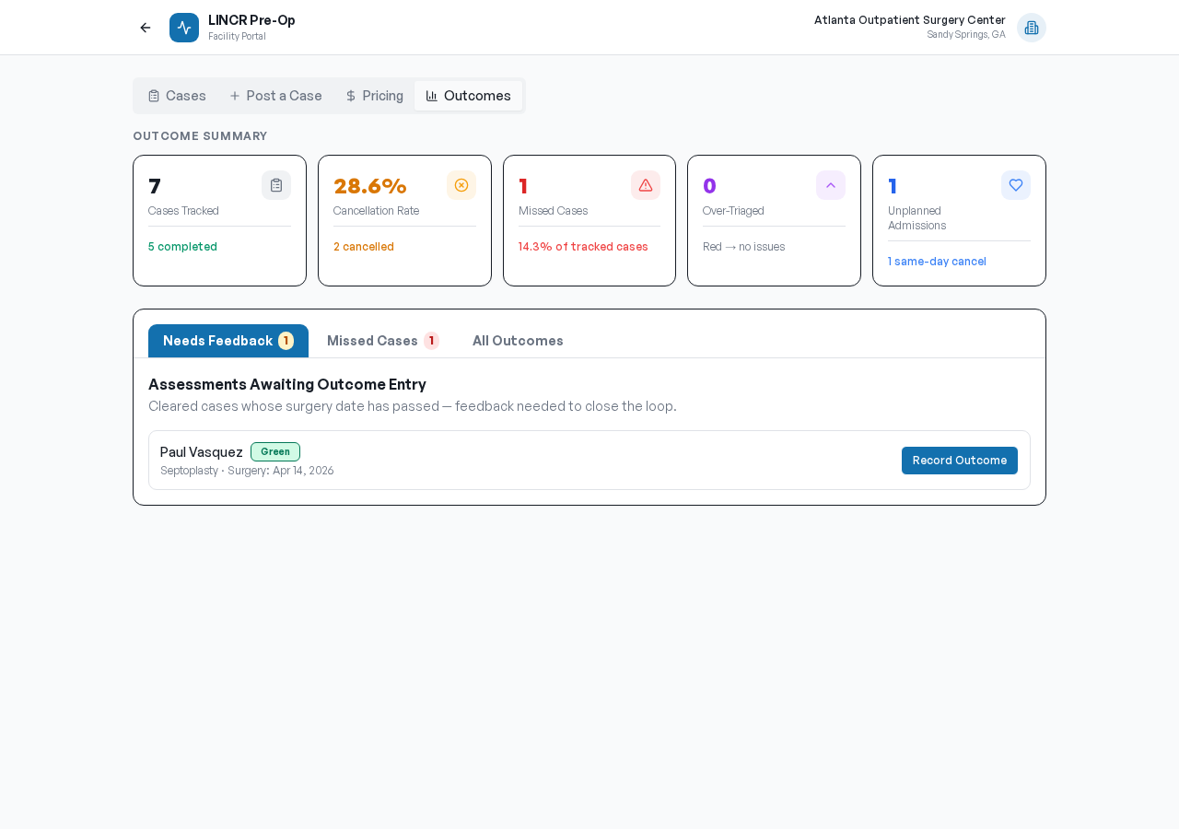This screenshot has height=829, width=1179.
Task: Open the Post a Case tab
Action: coord(275,96)
